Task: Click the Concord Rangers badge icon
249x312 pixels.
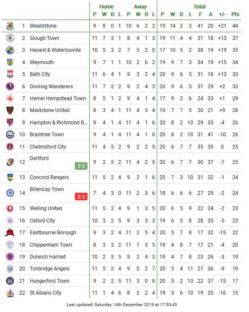Action: click(10, 177)
